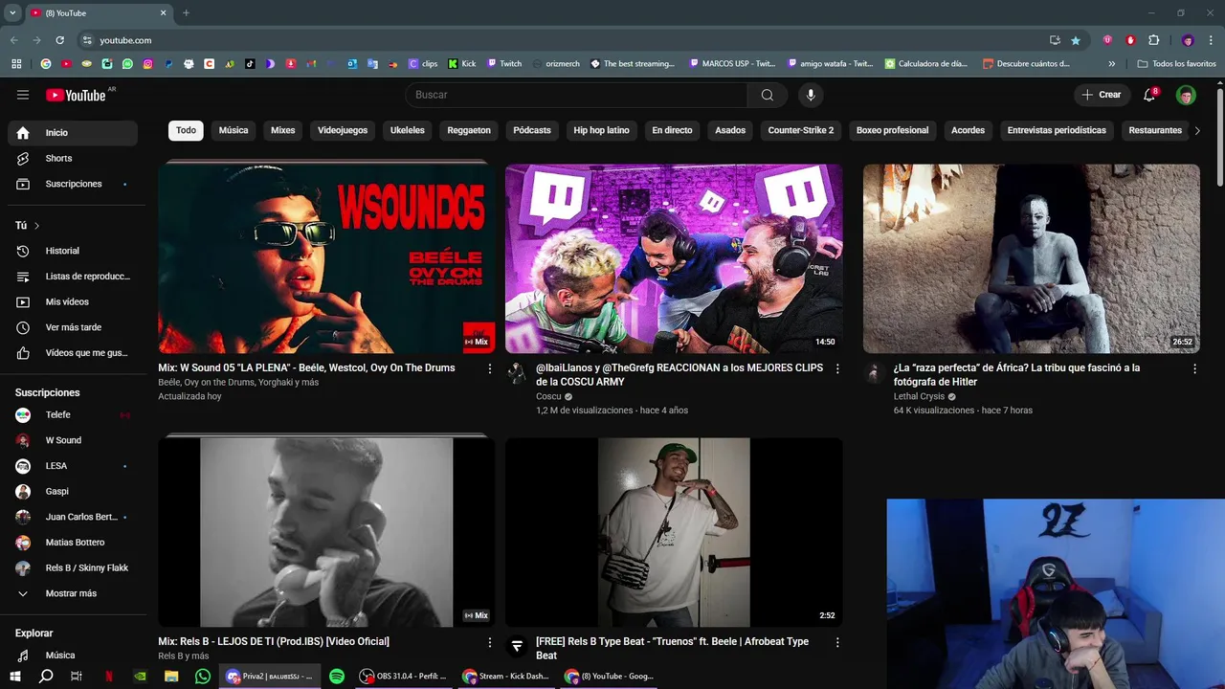Click the page vertical scrollbar
1225x689 pixels.
pos(1220,137)
